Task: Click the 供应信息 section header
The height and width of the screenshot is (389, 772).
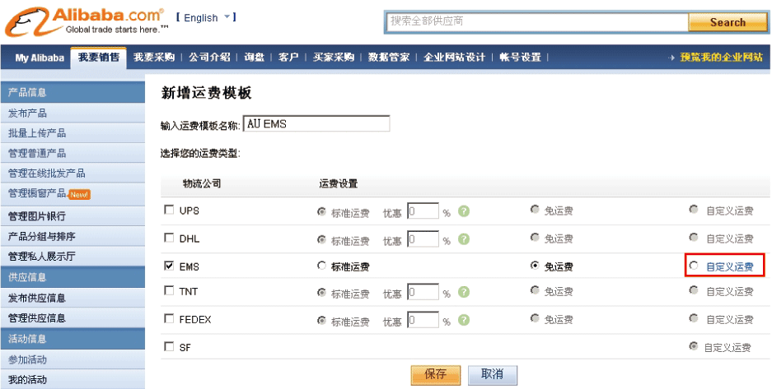Action: coord(73,277)
